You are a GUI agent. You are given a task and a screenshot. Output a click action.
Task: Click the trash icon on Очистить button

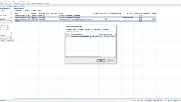click(7, 41)
